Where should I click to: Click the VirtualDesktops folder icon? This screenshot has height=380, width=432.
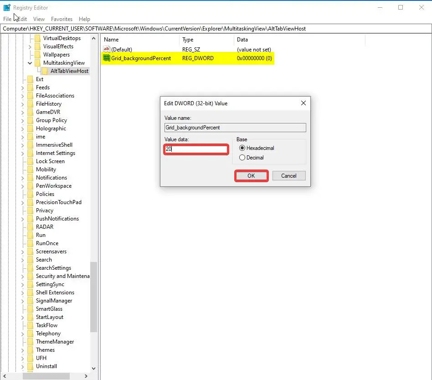(38, 38)
